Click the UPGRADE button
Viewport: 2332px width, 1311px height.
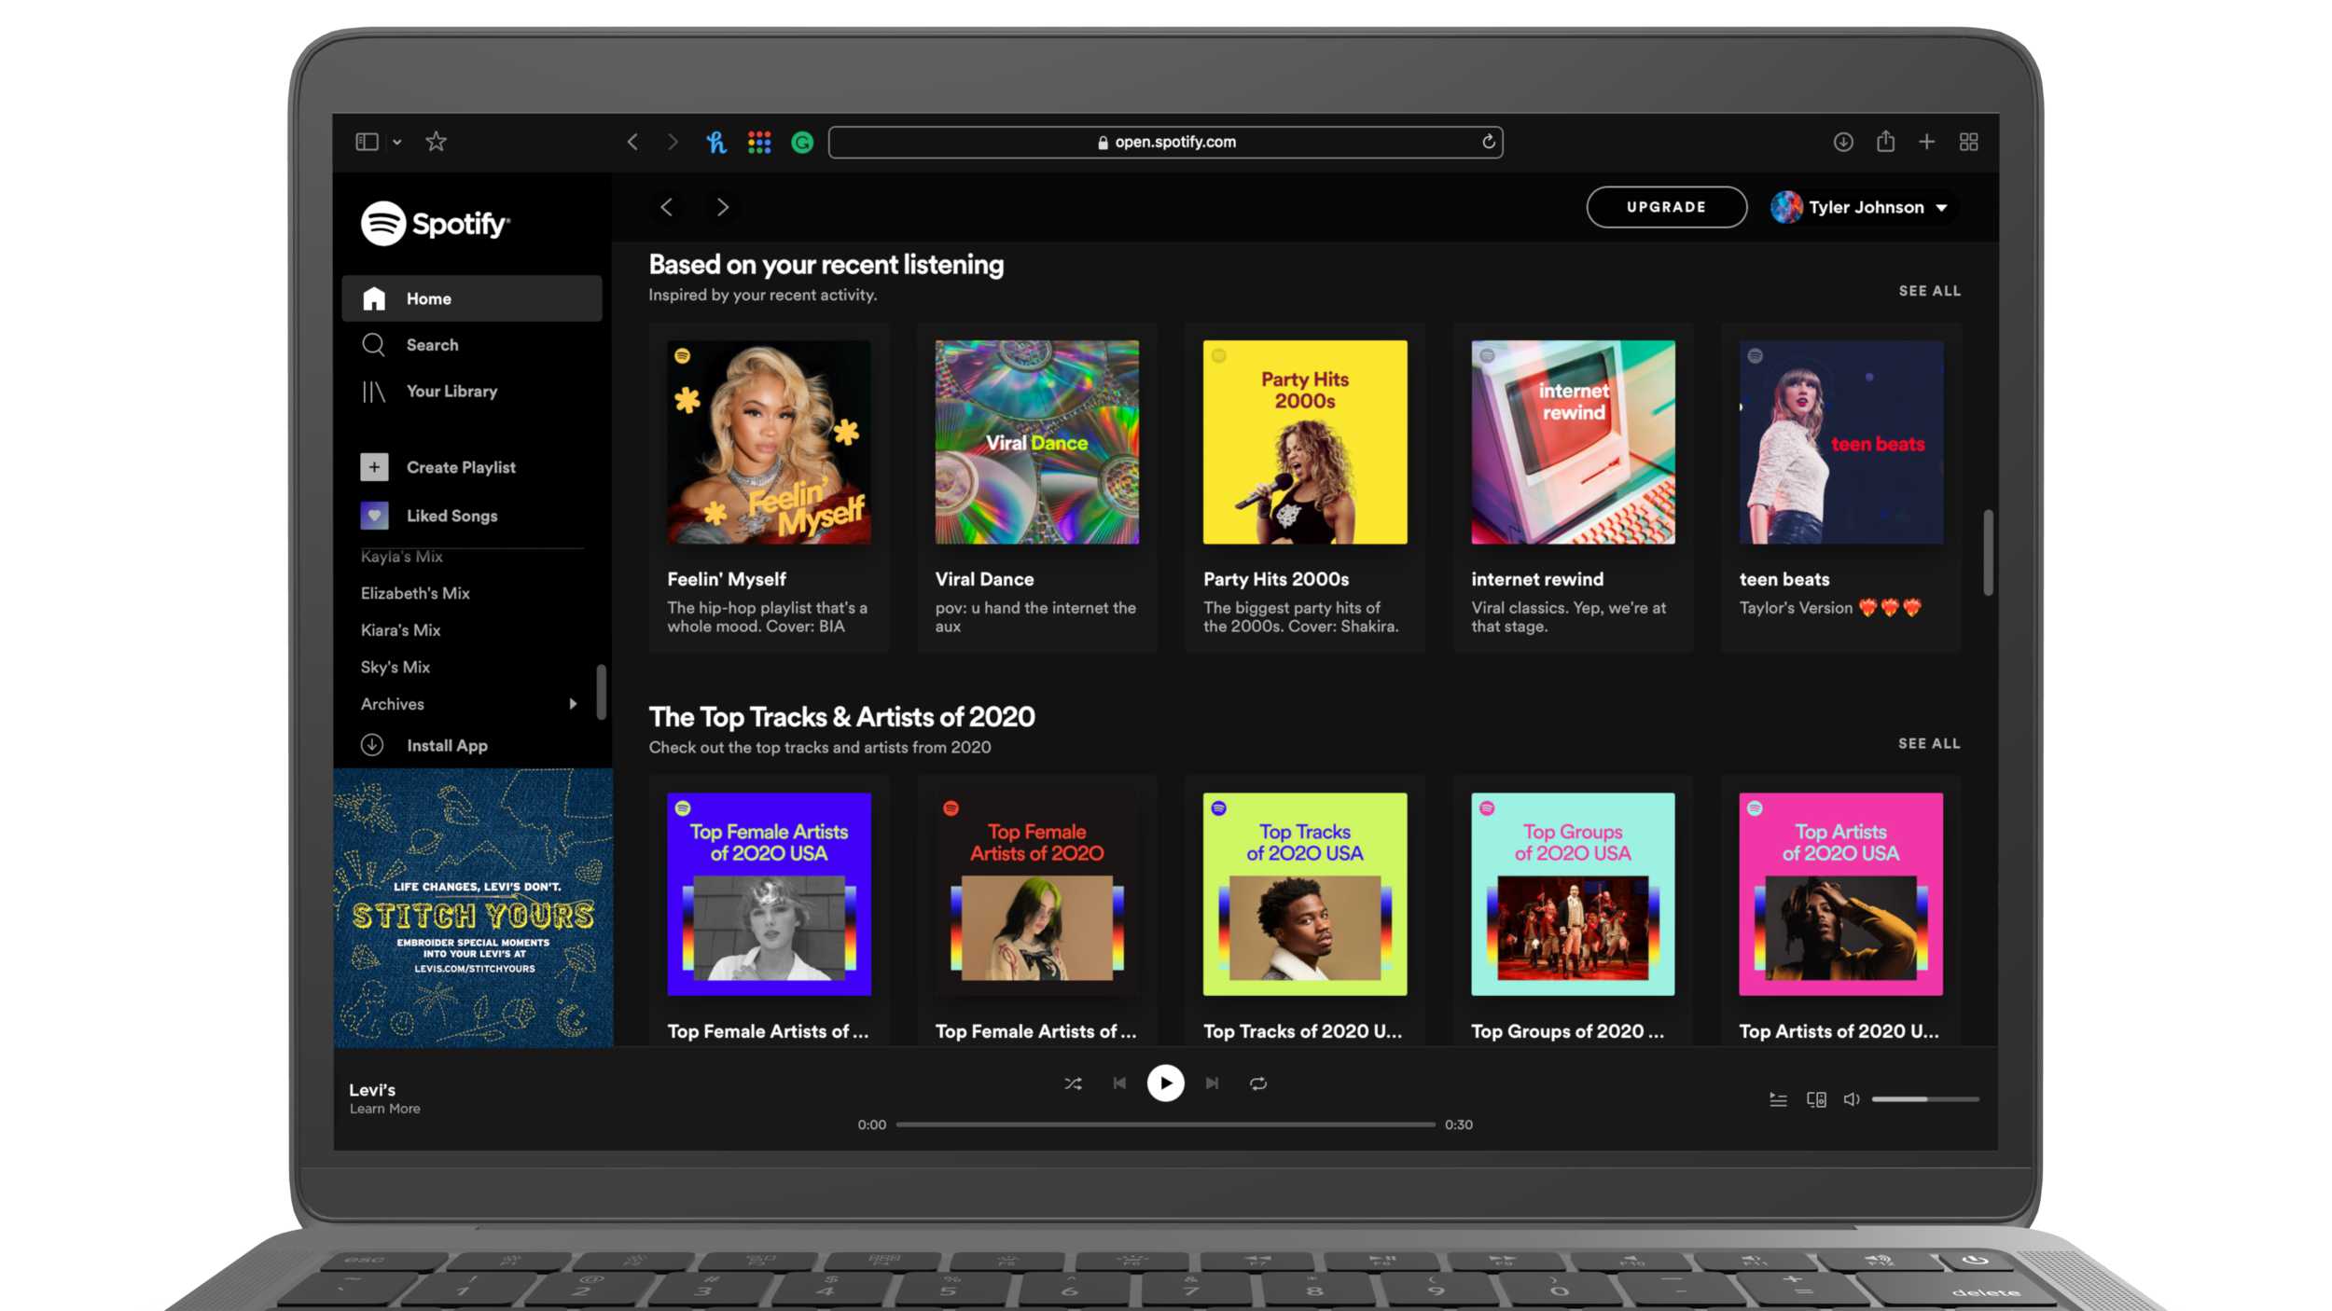(x=1666, y=207)
